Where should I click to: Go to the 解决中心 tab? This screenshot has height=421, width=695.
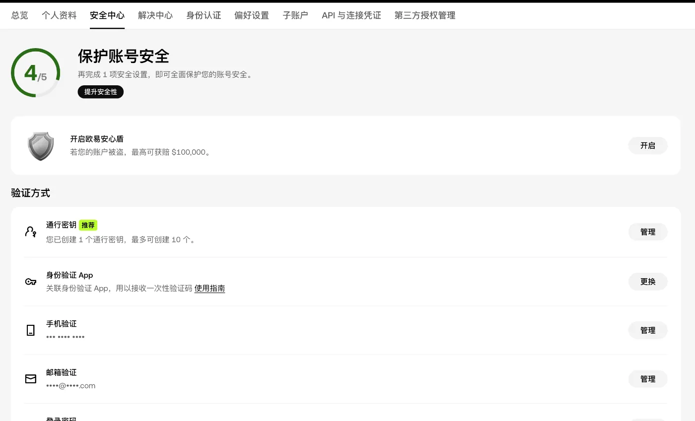(155, 15)
